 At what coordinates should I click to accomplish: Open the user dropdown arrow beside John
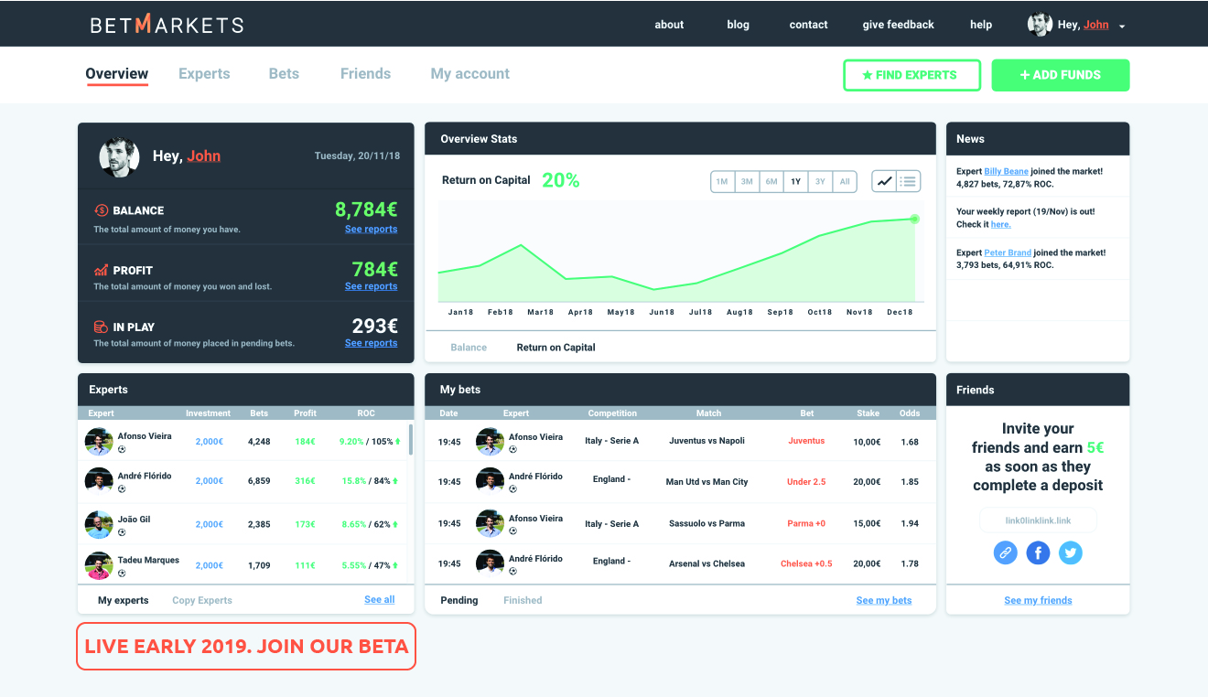click(x=1122, y=27)
